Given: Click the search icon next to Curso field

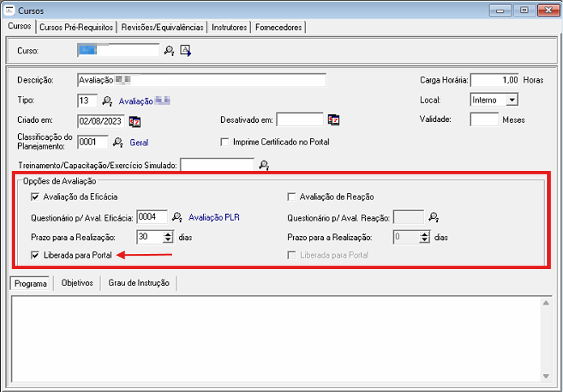Looking at the screenshot, I should pyautogui.click(x=169, y=51).
